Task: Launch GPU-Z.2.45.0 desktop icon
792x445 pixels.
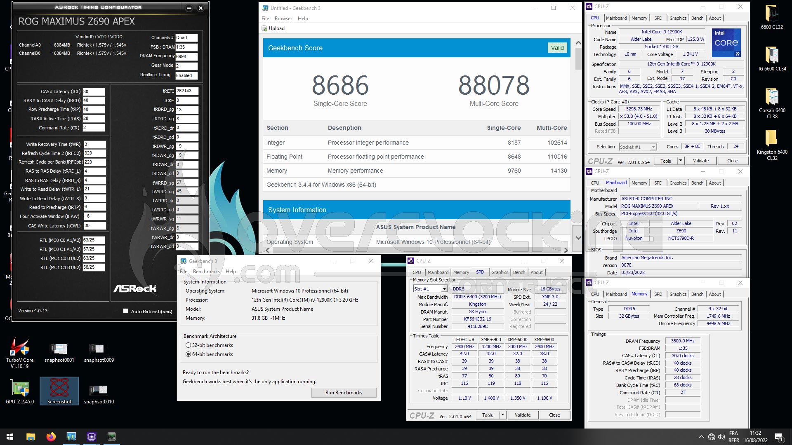Action: (x=19, y=392)
